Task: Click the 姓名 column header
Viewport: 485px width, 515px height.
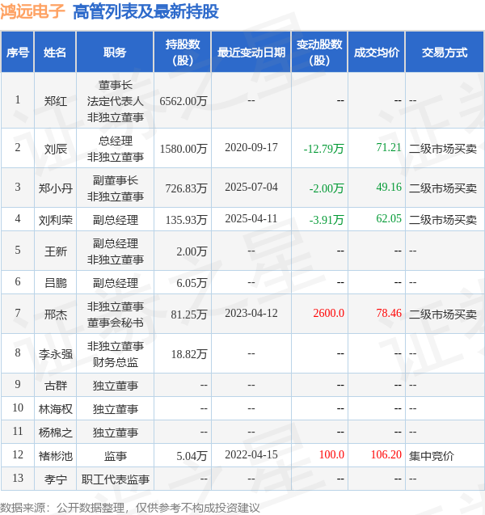Action: point(55,53)
